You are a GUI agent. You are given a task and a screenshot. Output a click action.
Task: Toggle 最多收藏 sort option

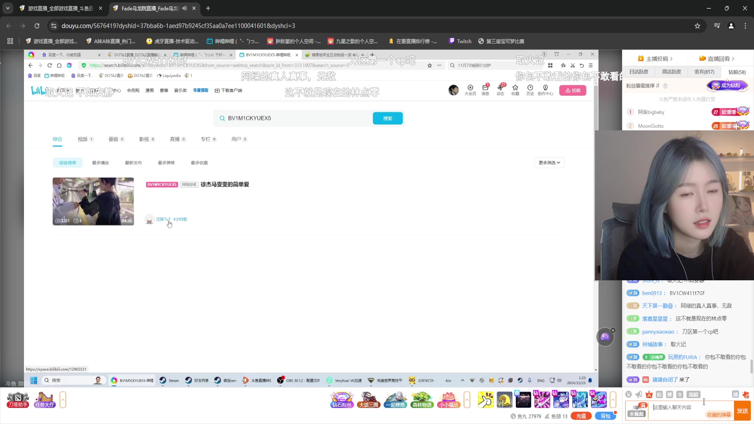click(199, 163)
